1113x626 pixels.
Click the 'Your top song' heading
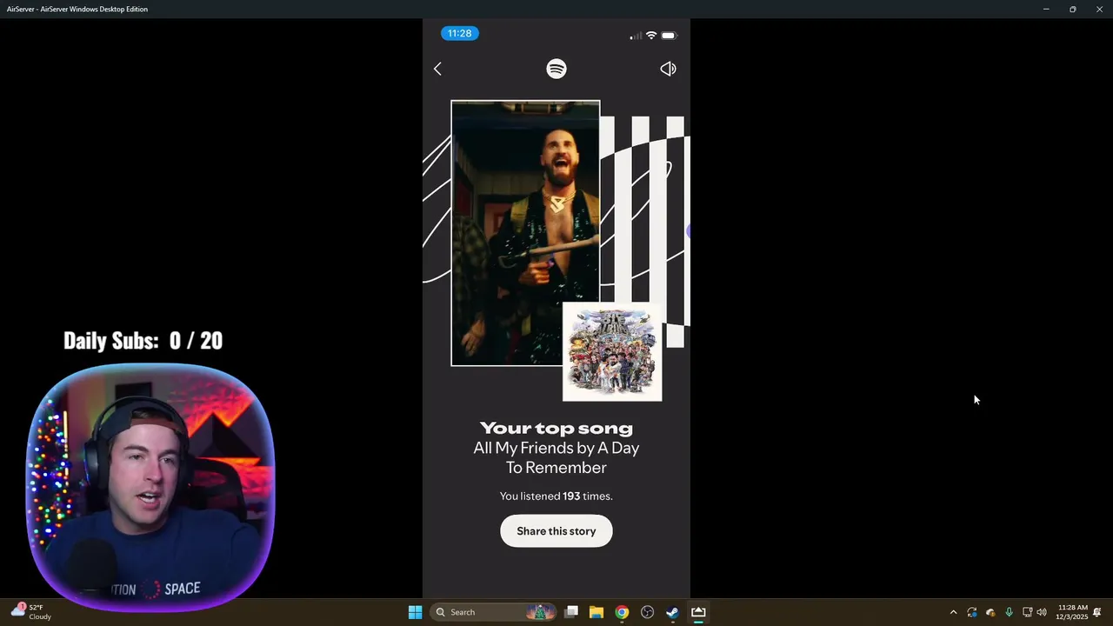(x=556, y=428)
